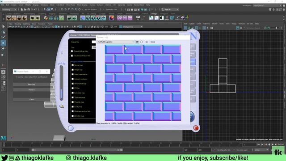Viewport: 286px width, 161px height.
Task: Click the first purple shelf icon
Action: tap(119, 18)
